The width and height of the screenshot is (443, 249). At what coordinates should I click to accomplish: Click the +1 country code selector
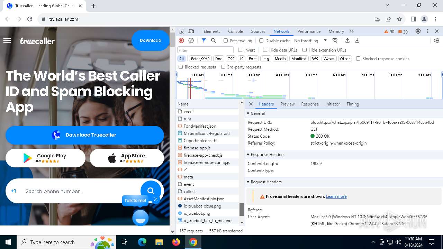tap(13, 191)
